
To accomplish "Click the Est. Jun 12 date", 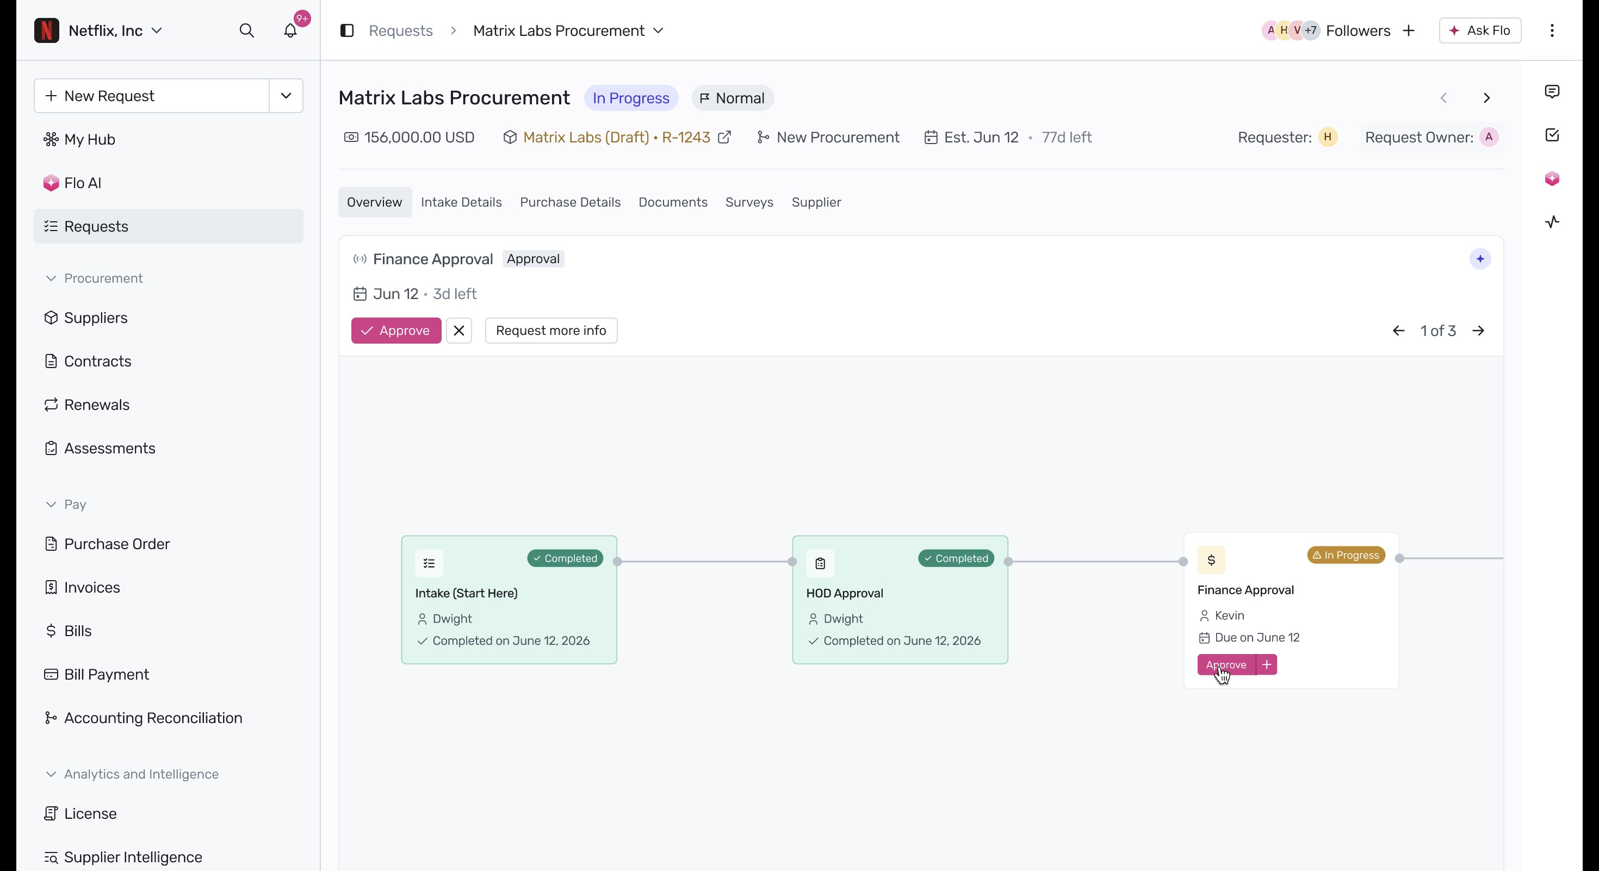I will click(x=971, y=137).
